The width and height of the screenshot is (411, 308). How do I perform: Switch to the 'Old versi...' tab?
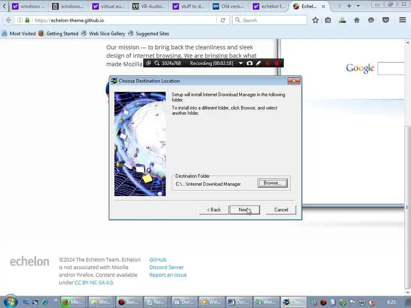[x=228, y=6]
